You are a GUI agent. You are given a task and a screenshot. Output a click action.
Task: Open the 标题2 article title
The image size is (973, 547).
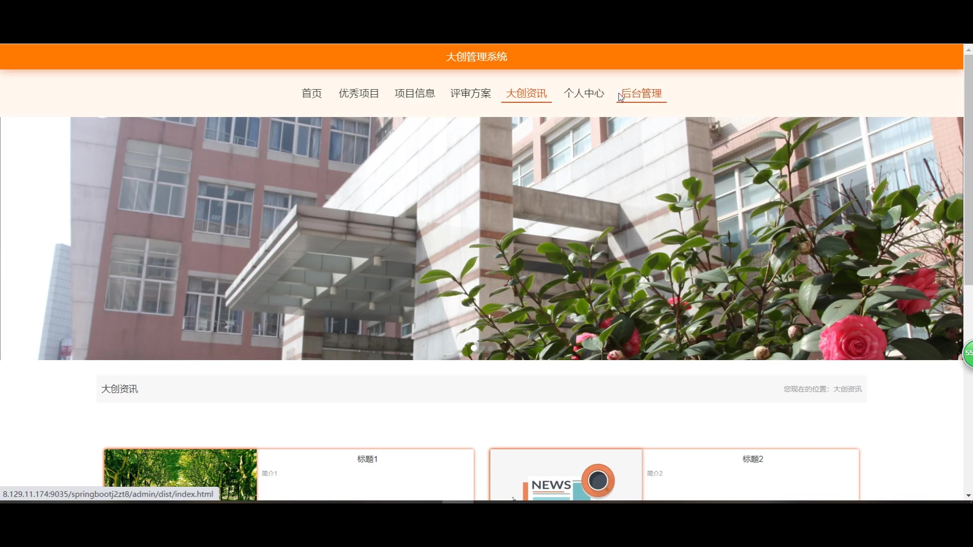(753, 459)
